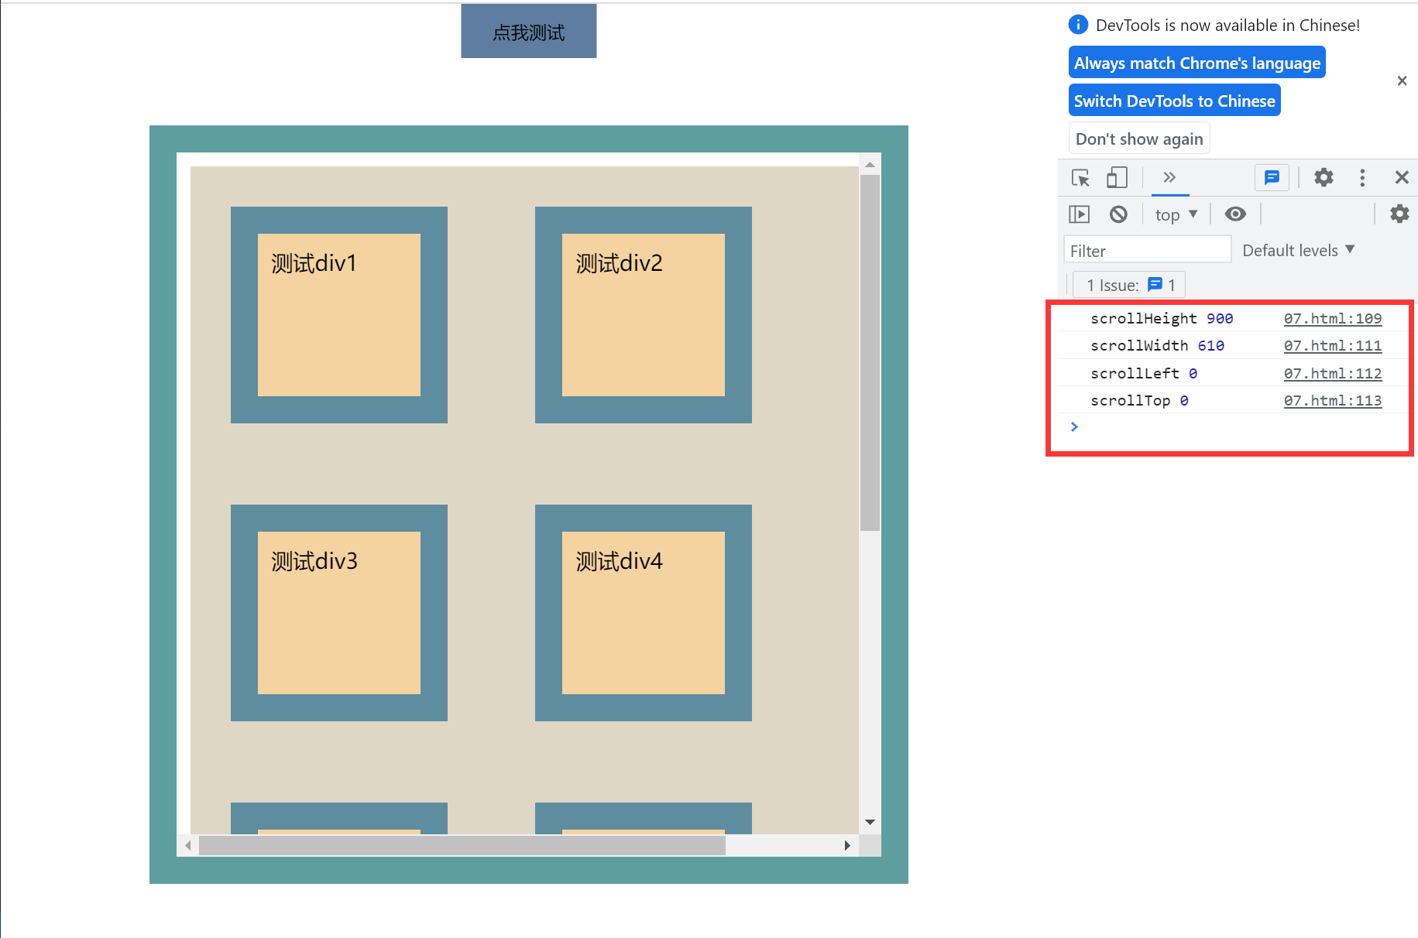This screenshot has width=1418, height=938.
Task: Click the scrollWidth 610 log entry
Action: click(1157, 345)
